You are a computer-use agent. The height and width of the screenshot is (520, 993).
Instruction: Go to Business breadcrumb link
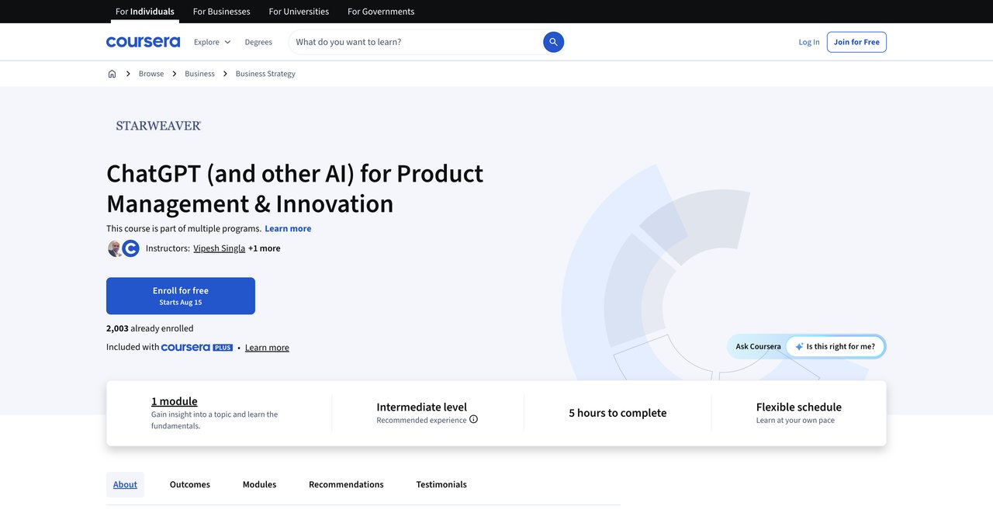point(199,74)
